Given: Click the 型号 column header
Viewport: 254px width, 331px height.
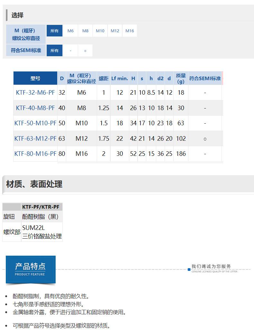Looking at the screenshot, I should coord(35,78).
